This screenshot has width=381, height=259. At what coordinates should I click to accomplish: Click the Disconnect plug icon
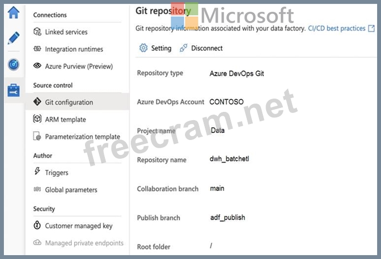pos(184,48)
